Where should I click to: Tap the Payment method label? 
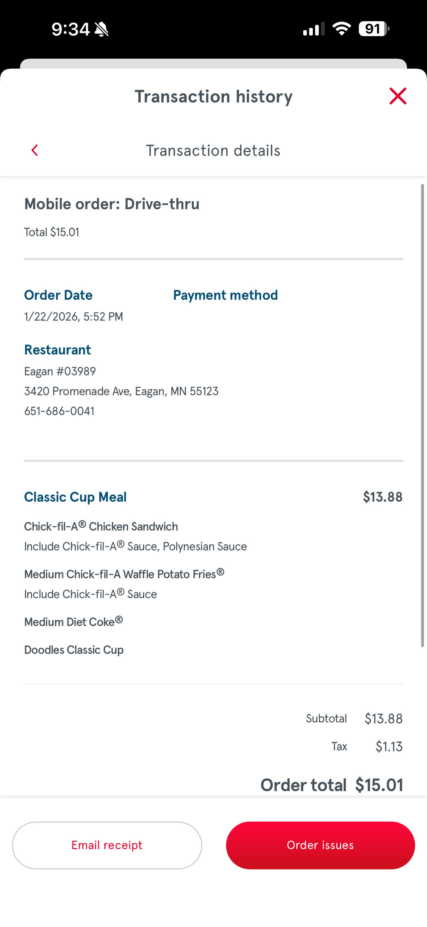point(225,295)
